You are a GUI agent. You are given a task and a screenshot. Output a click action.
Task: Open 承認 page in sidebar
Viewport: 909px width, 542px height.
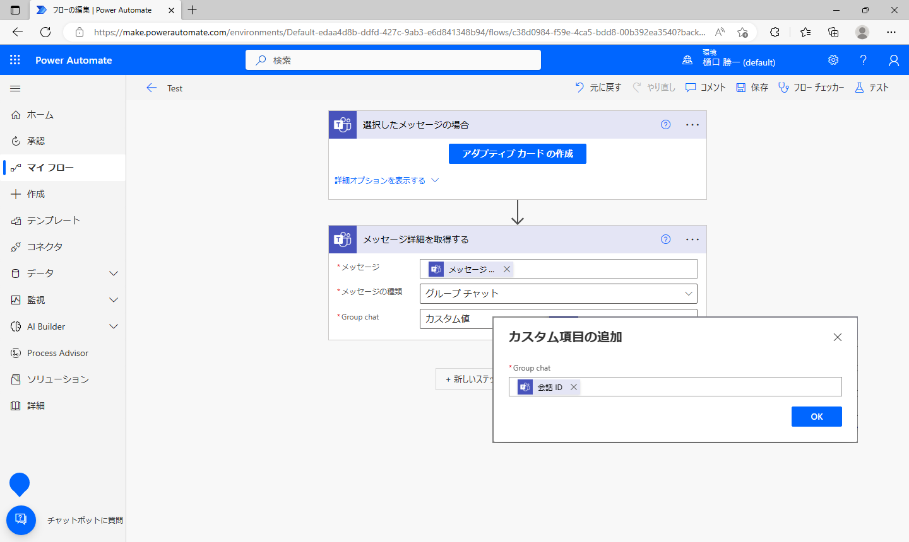tap(62, 141)
